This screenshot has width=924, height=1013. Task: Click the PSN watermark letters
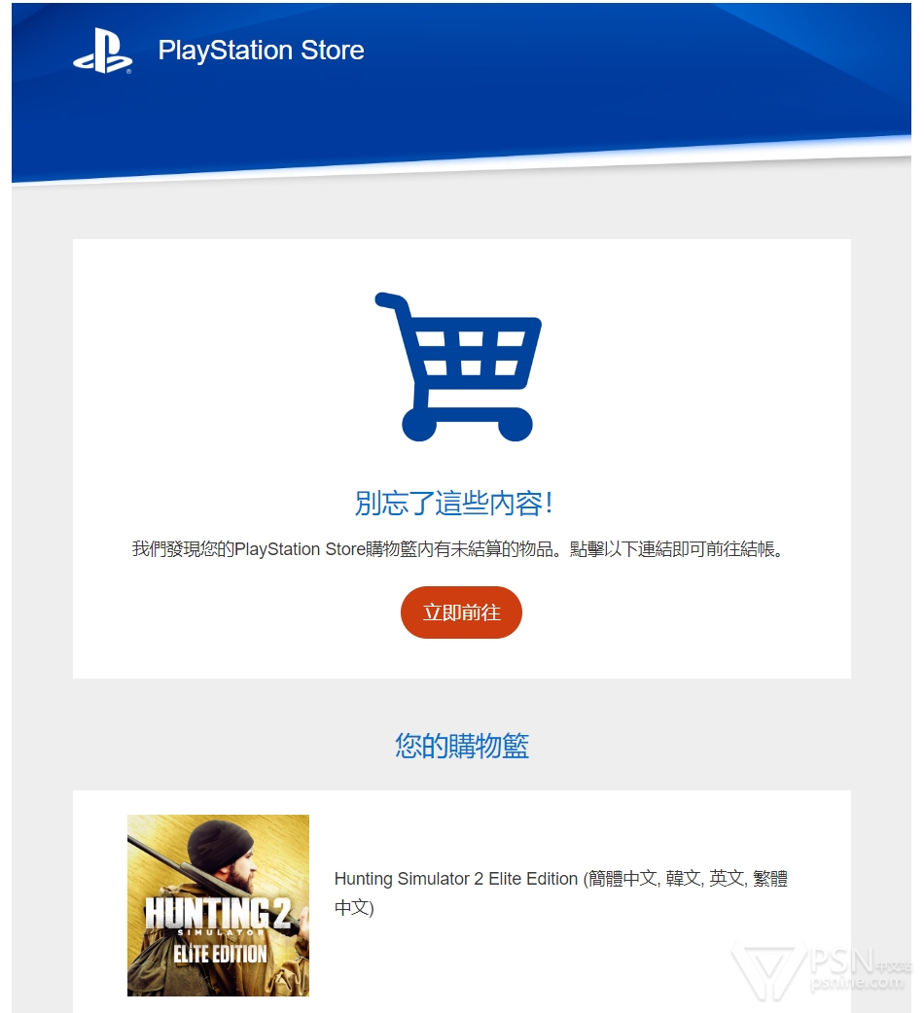point(842,961)
